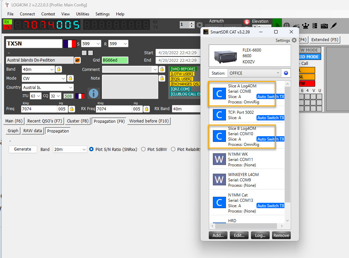Click the Remove button in SmartSDR CAT
This screenshot has width=349, height=258.
click(281, 235)
